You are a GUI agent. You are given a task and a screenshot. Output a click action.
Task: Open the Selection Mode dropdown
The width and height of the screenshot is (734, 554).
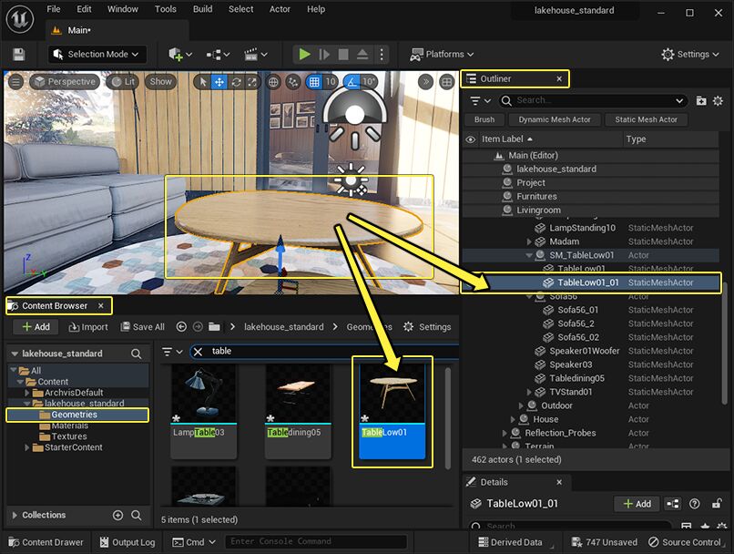point(97,54)
